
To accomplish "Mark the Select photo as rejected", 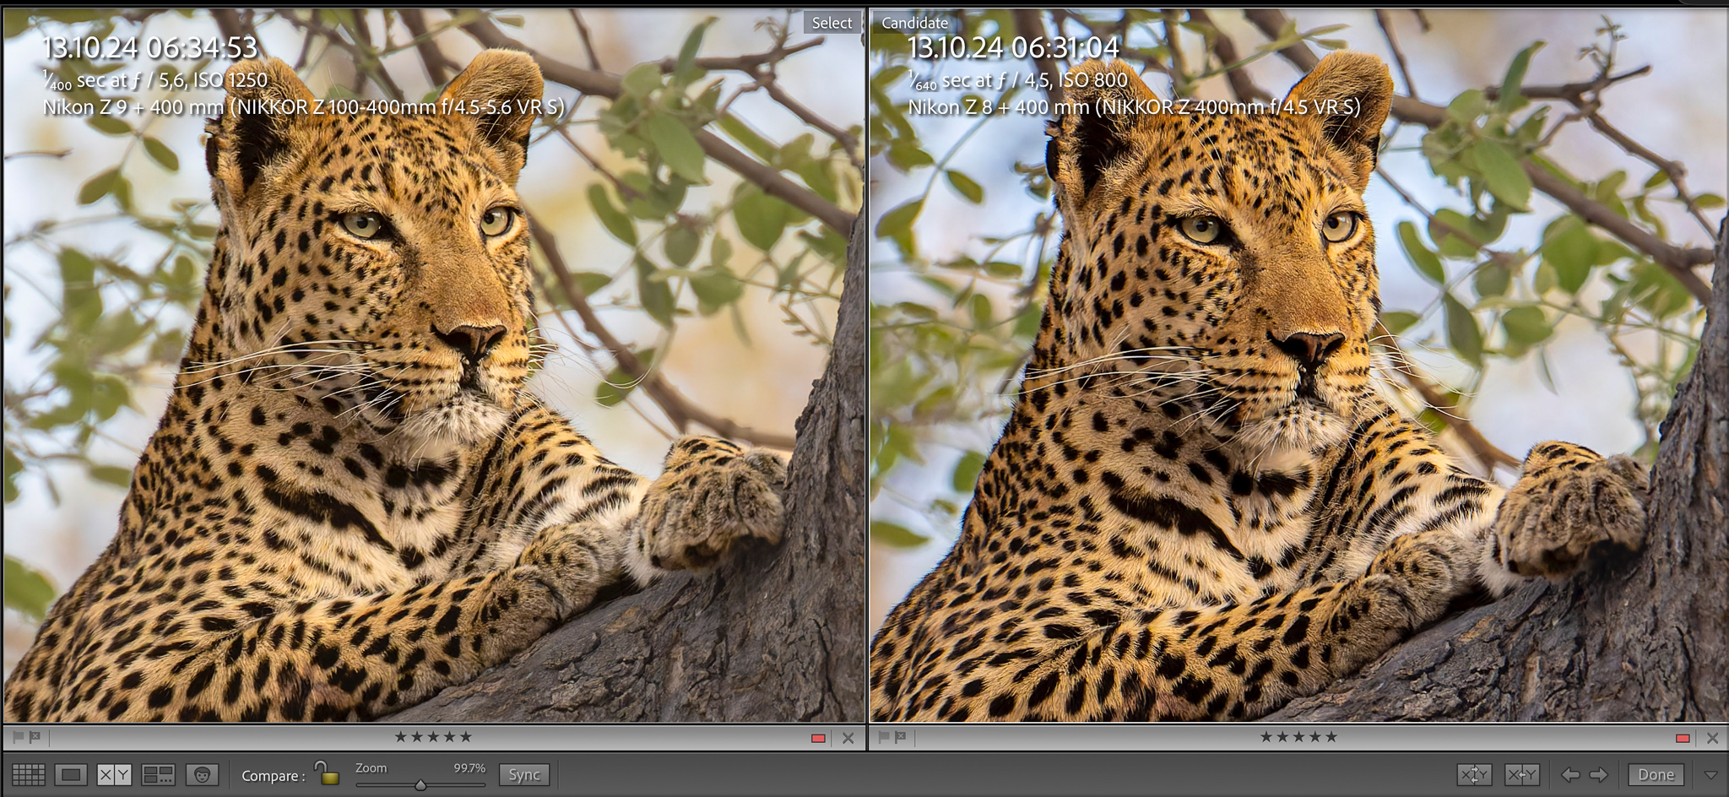I will click(x=35, y=737).
